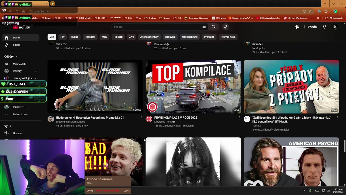Open All Bookmarks folder
346x195 pixels.
point(334,18)
